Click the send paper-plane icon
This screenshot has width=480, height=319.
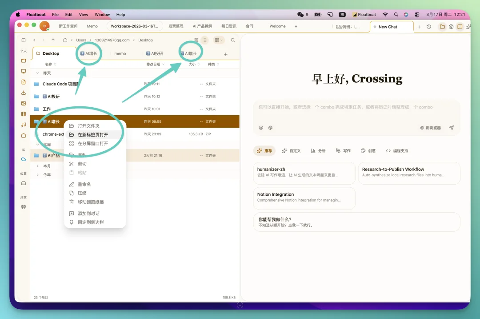click(452, 128)
